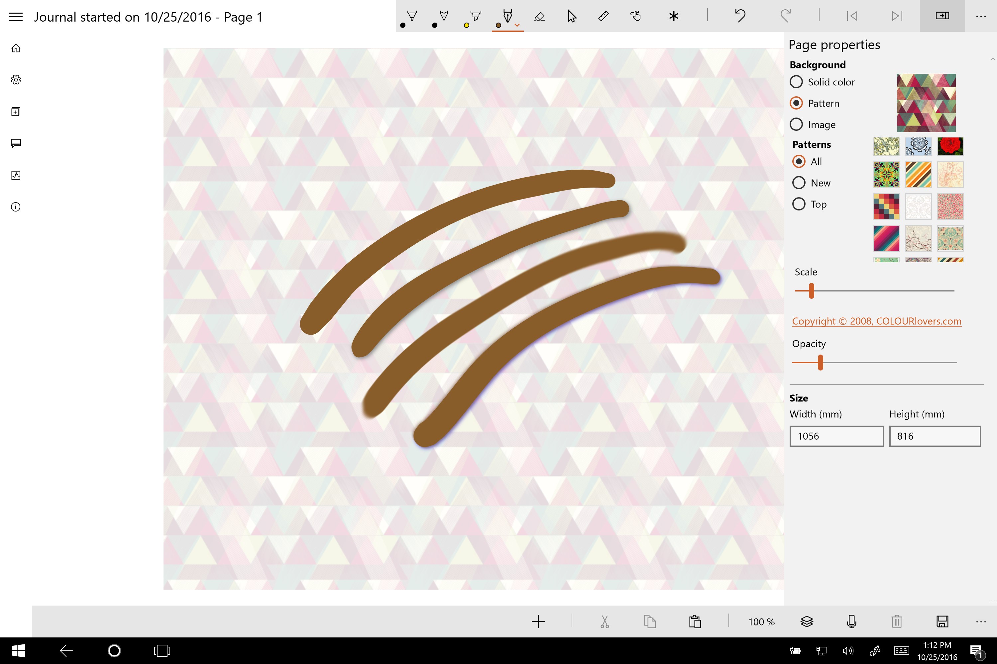Select Solid color background option
The height and width of the screenshot is (664, 997).
click(796, 82)
